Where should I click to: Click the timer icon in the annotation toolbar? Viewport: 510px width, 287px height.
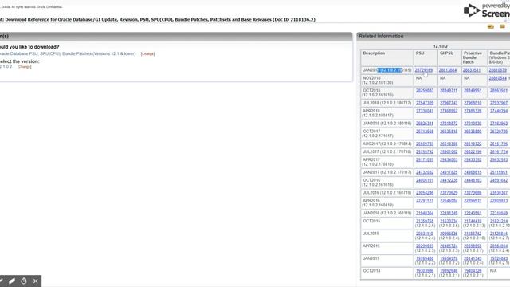point(24,281)
